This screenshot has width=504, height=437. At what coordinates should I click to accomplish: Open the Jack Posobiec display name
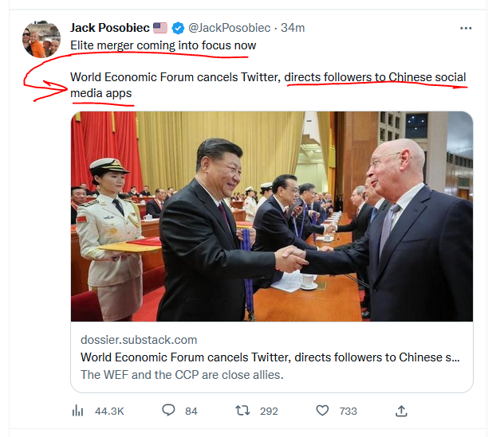[110, 28]
